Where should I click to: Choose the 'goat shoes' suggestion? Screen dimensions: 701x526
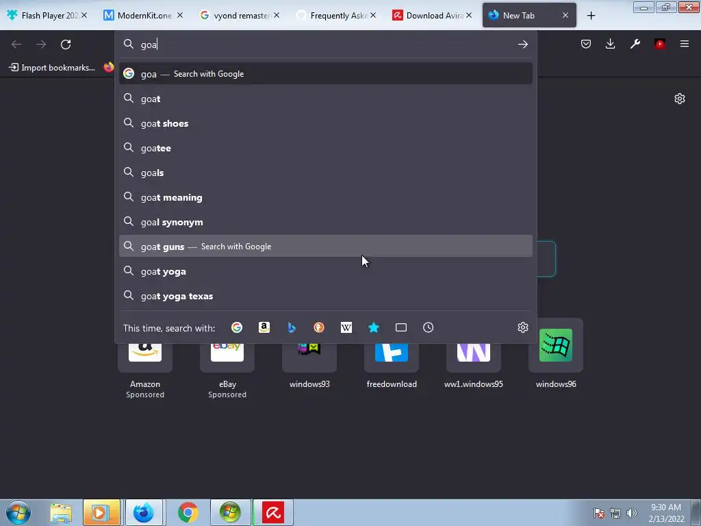[x=325, y=123]
